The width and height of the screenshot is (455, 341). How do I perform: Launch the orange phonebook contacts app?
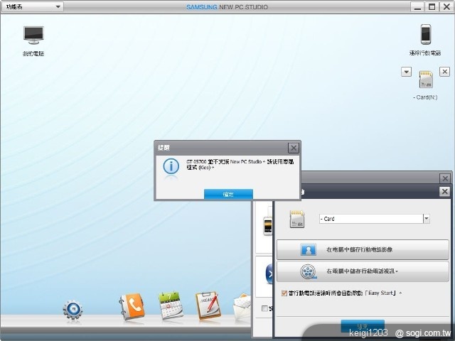click(x=132, y=305)
